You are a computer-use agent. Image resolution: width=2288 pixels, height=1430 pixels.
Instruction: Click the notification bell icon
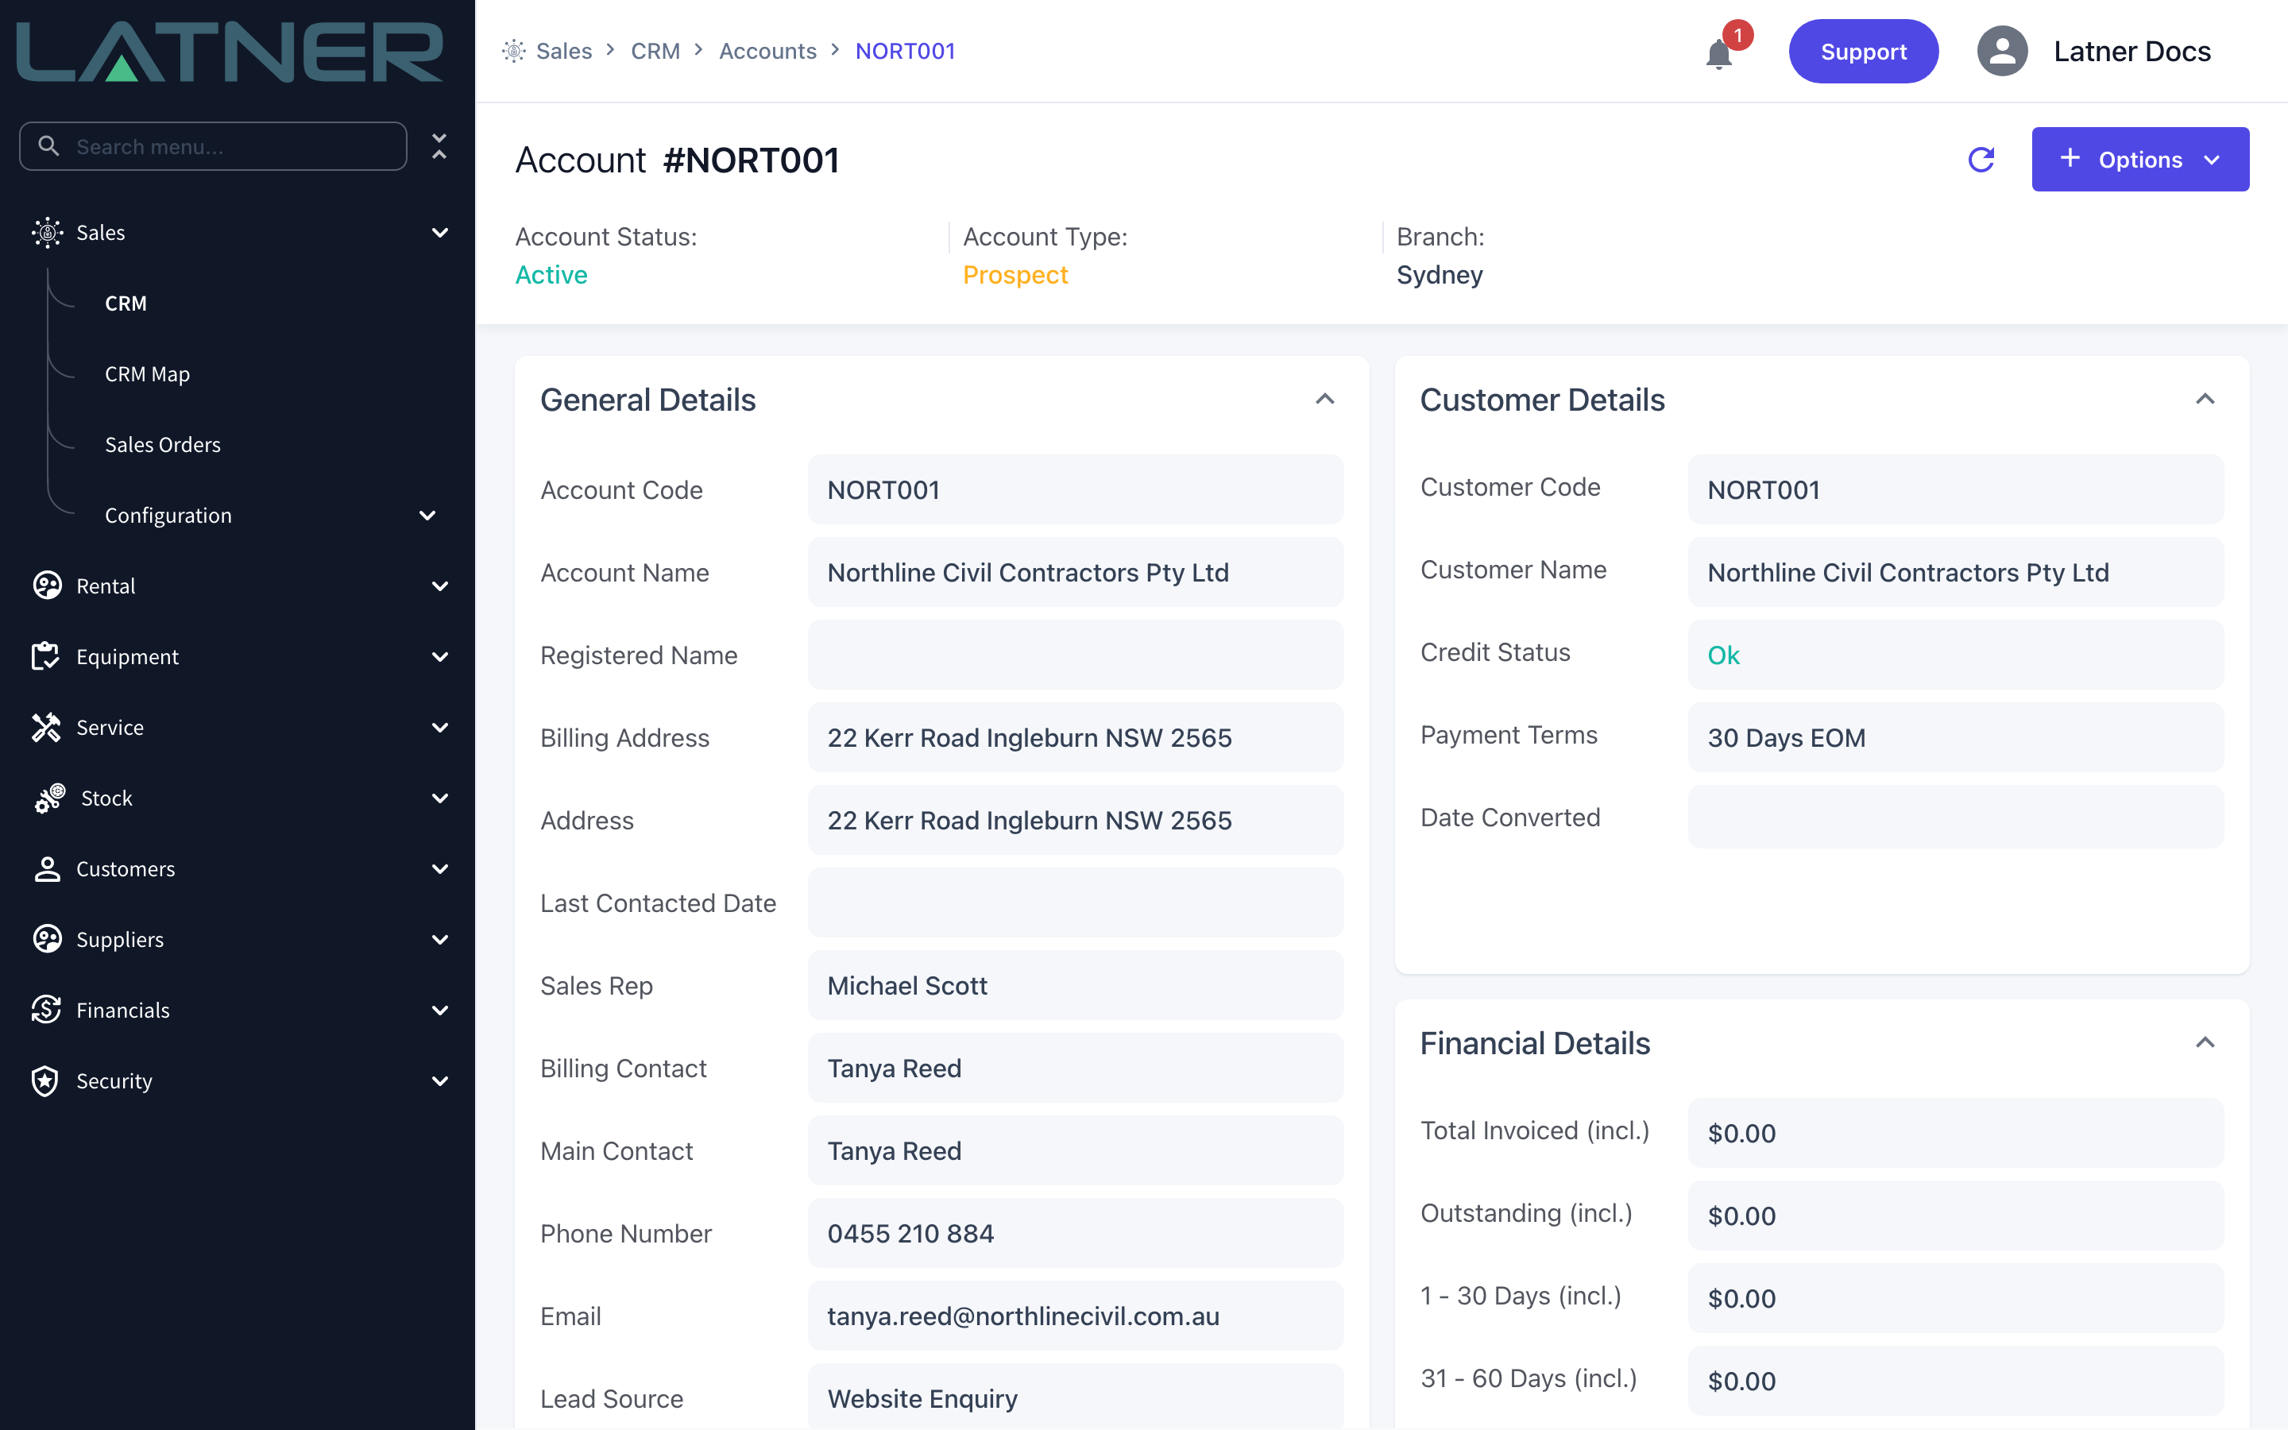1719,54
